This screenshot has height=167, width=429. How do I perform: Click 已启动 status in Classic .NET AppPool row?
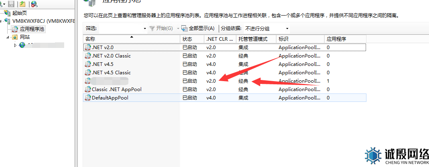[x=190, y=89]
